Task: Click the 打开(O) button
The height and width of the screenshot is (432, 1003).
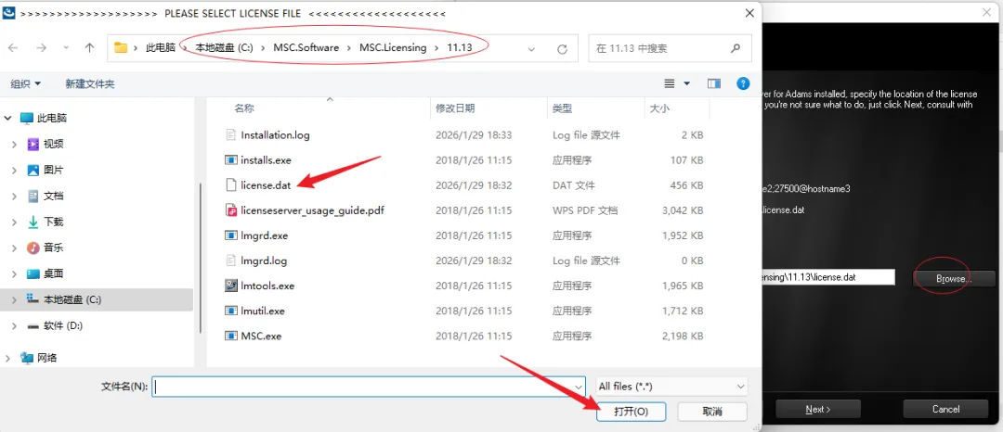Action: click(x=631, y=412)
